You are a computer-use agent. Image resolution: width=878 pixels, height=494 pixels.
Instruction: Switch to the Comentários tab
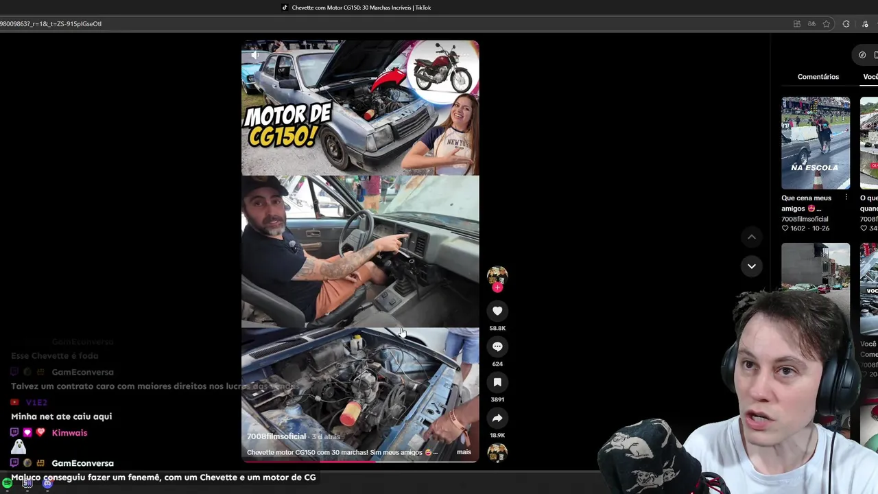818,77
